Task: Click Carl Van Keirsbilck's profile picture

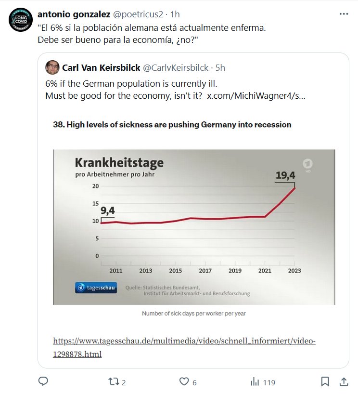Action: [x=52, y=68]
